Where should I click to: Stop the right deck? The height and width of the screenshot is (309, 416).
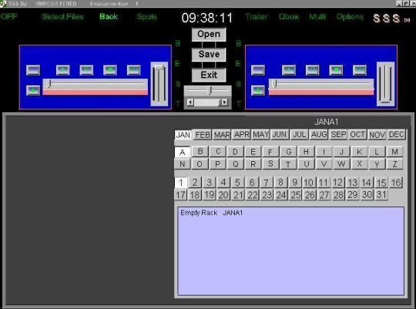click(336, 70)
